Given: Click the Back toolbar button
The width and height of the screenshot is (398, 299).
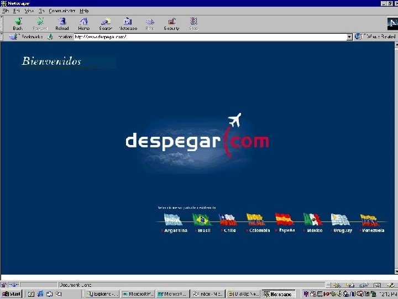Looking at the screenshot, I should 18,24.
